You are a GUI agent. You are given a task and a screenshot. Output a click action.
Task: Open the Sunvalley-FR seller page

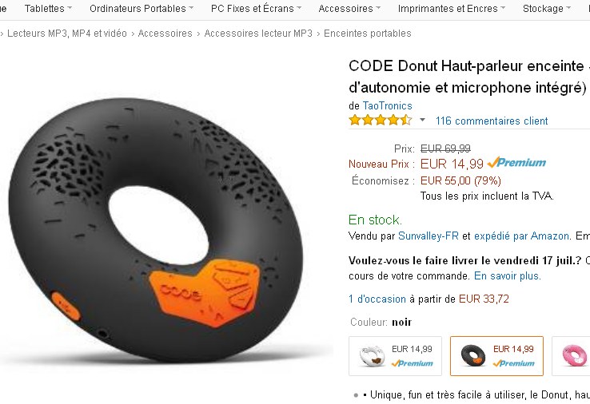coord(429,236)
